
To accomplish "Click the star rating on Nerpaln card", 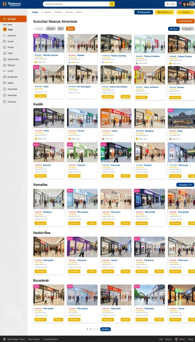I will coord(39,167).
